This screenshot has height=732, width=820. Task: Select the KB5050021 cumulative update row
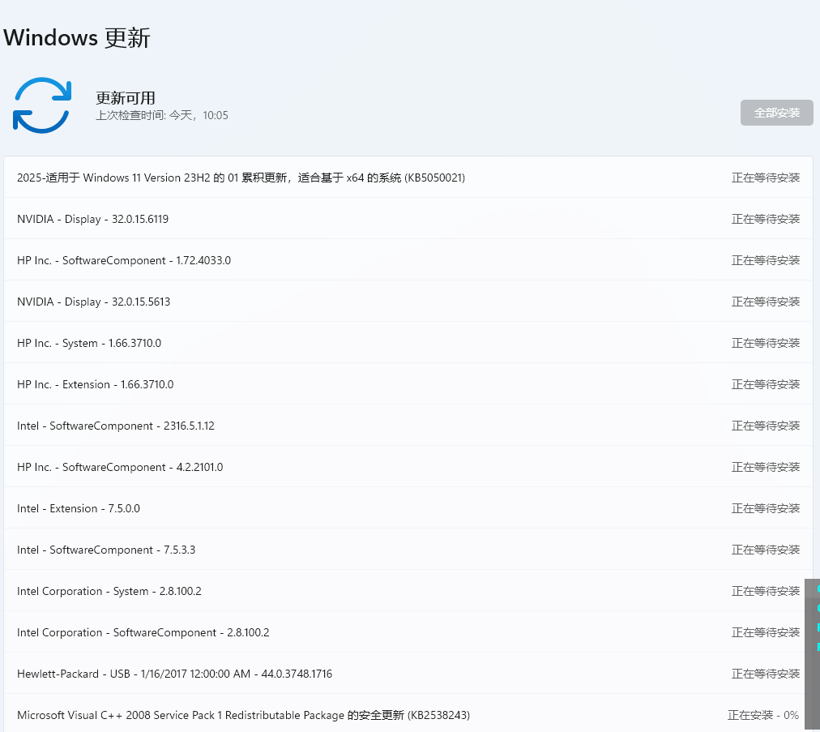coord(408,178)
